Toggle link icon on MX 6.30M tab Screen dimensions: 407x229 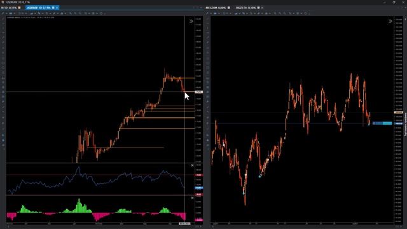[229, 8]
